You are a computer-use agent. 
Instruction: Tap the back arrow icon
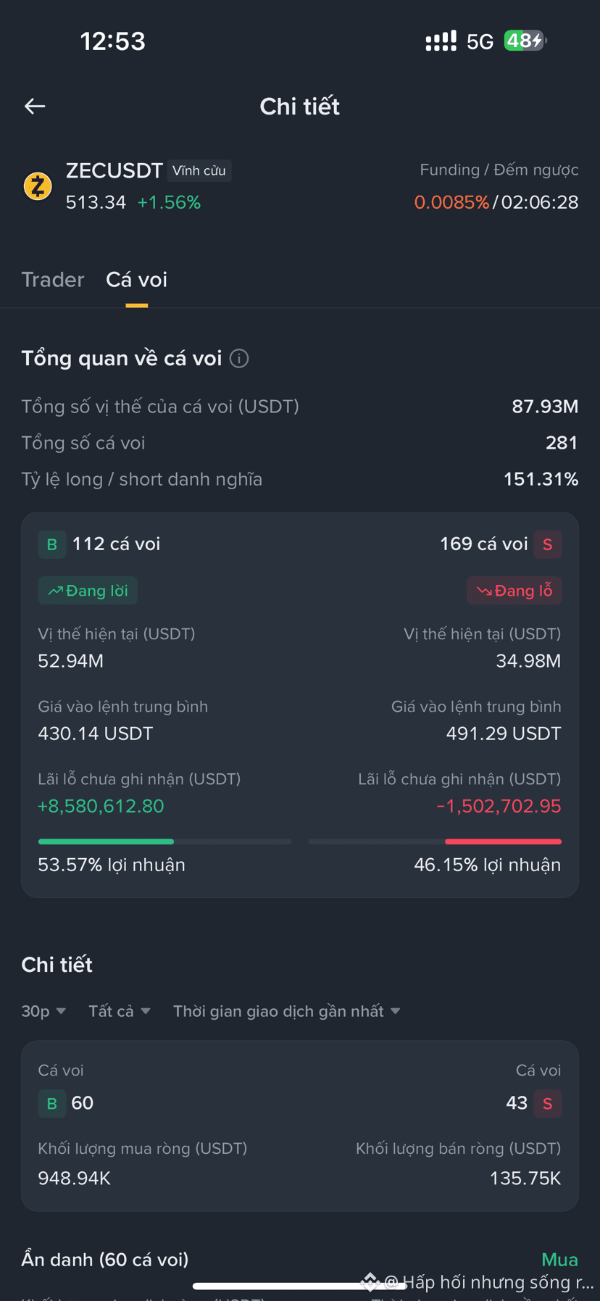pos(35,107)
